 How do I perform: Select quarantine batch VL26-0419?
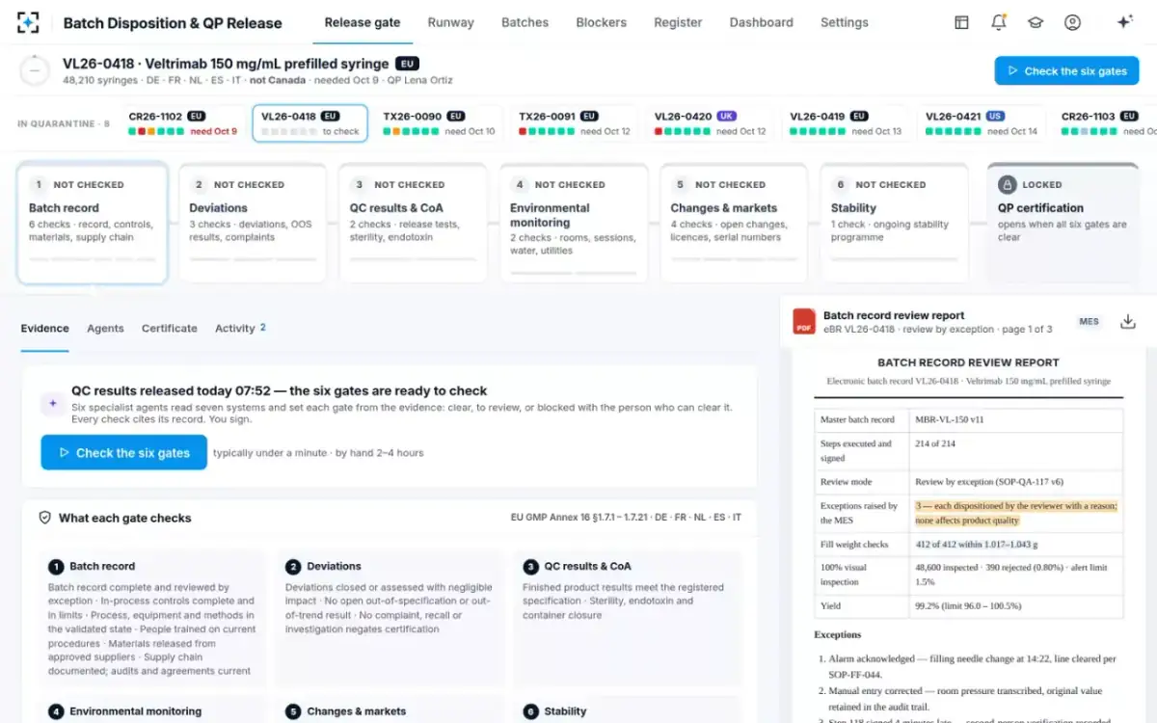[x=846, y=123]
